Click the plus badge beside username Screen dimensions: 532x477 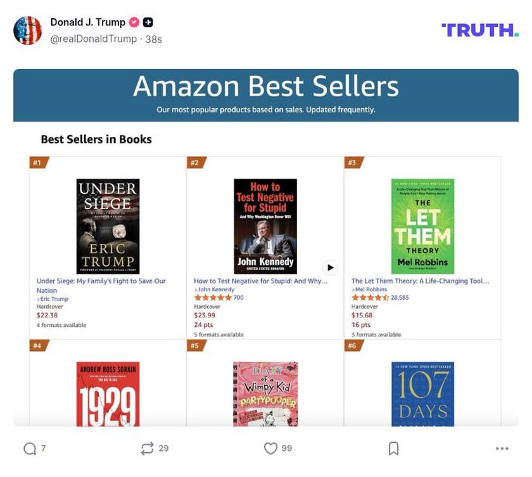point(148,22)
